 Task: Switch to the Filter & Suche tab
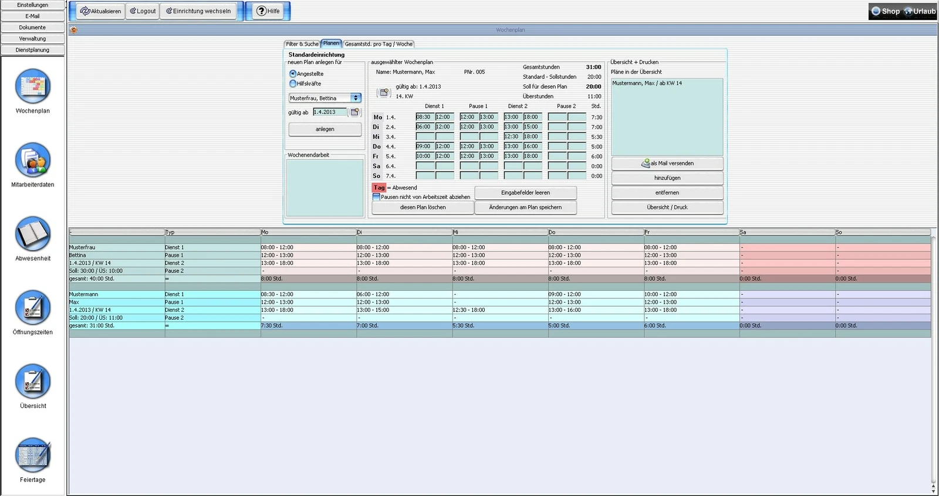[x=302, y=44]
